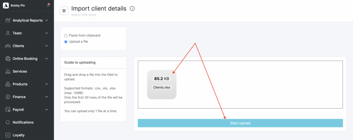Click the notification bell icon near Bobby Pin

(x=48, y=6)
